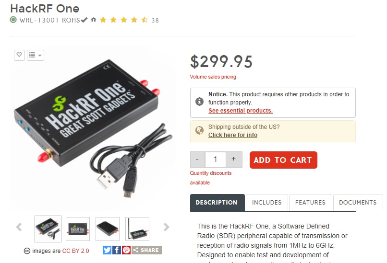View the Documents tab

click(358, 203)
